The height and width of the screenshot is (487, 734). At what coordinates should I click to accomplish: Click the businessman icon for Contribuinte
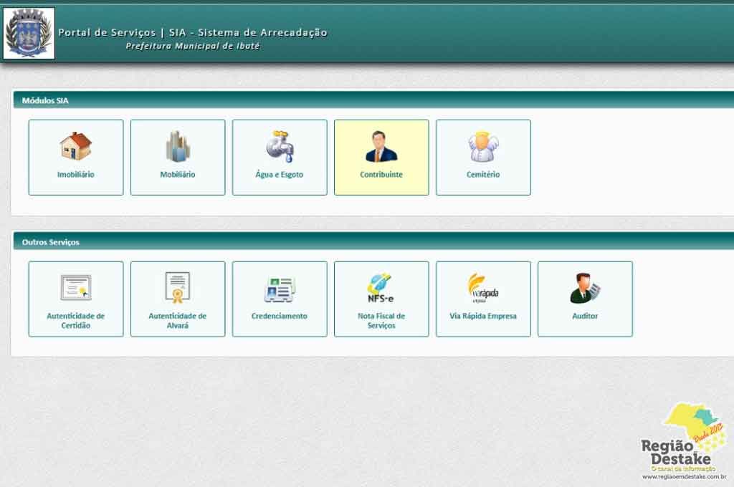(x=381, y=146)
